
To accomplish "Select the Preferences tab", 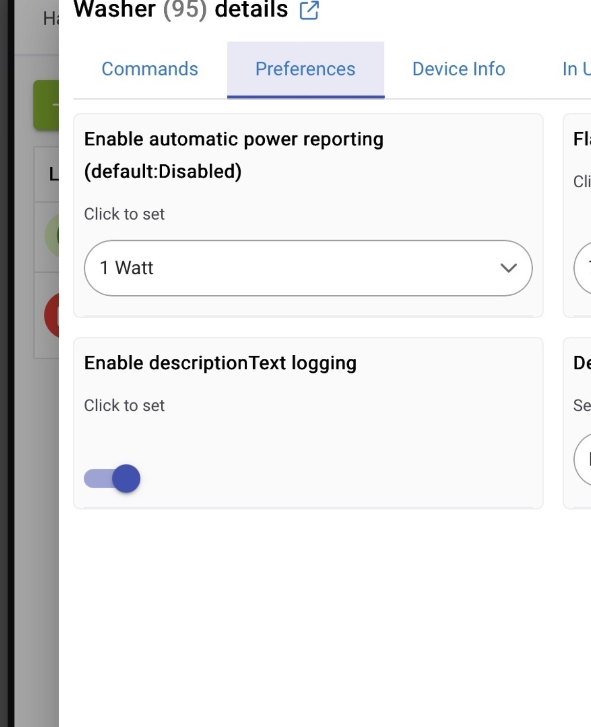I will coord(305,69).
